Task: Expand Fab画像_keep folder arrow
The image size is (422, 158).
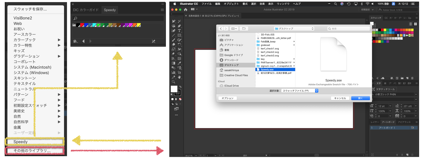Action: pos(294,41)
